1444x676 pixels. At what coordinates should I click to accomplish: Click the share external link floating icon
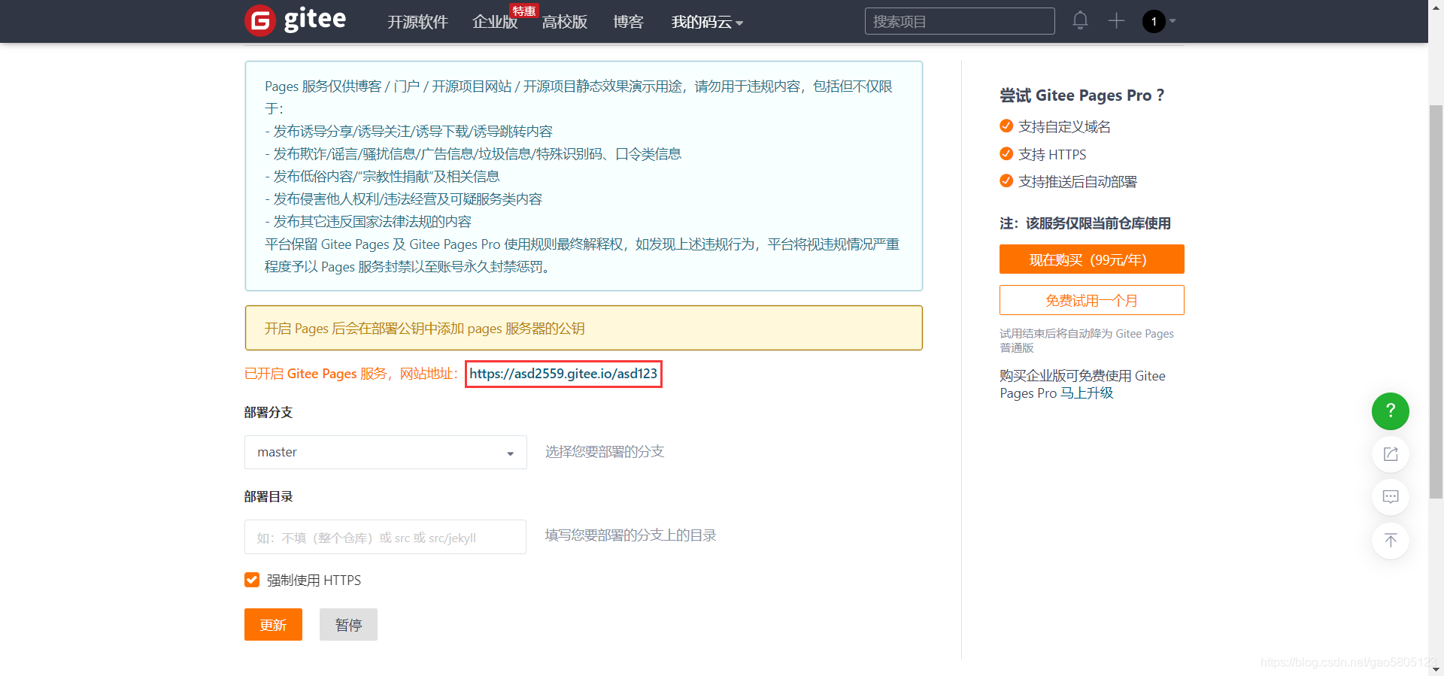pyautogui.click(x=1390, y=454)
